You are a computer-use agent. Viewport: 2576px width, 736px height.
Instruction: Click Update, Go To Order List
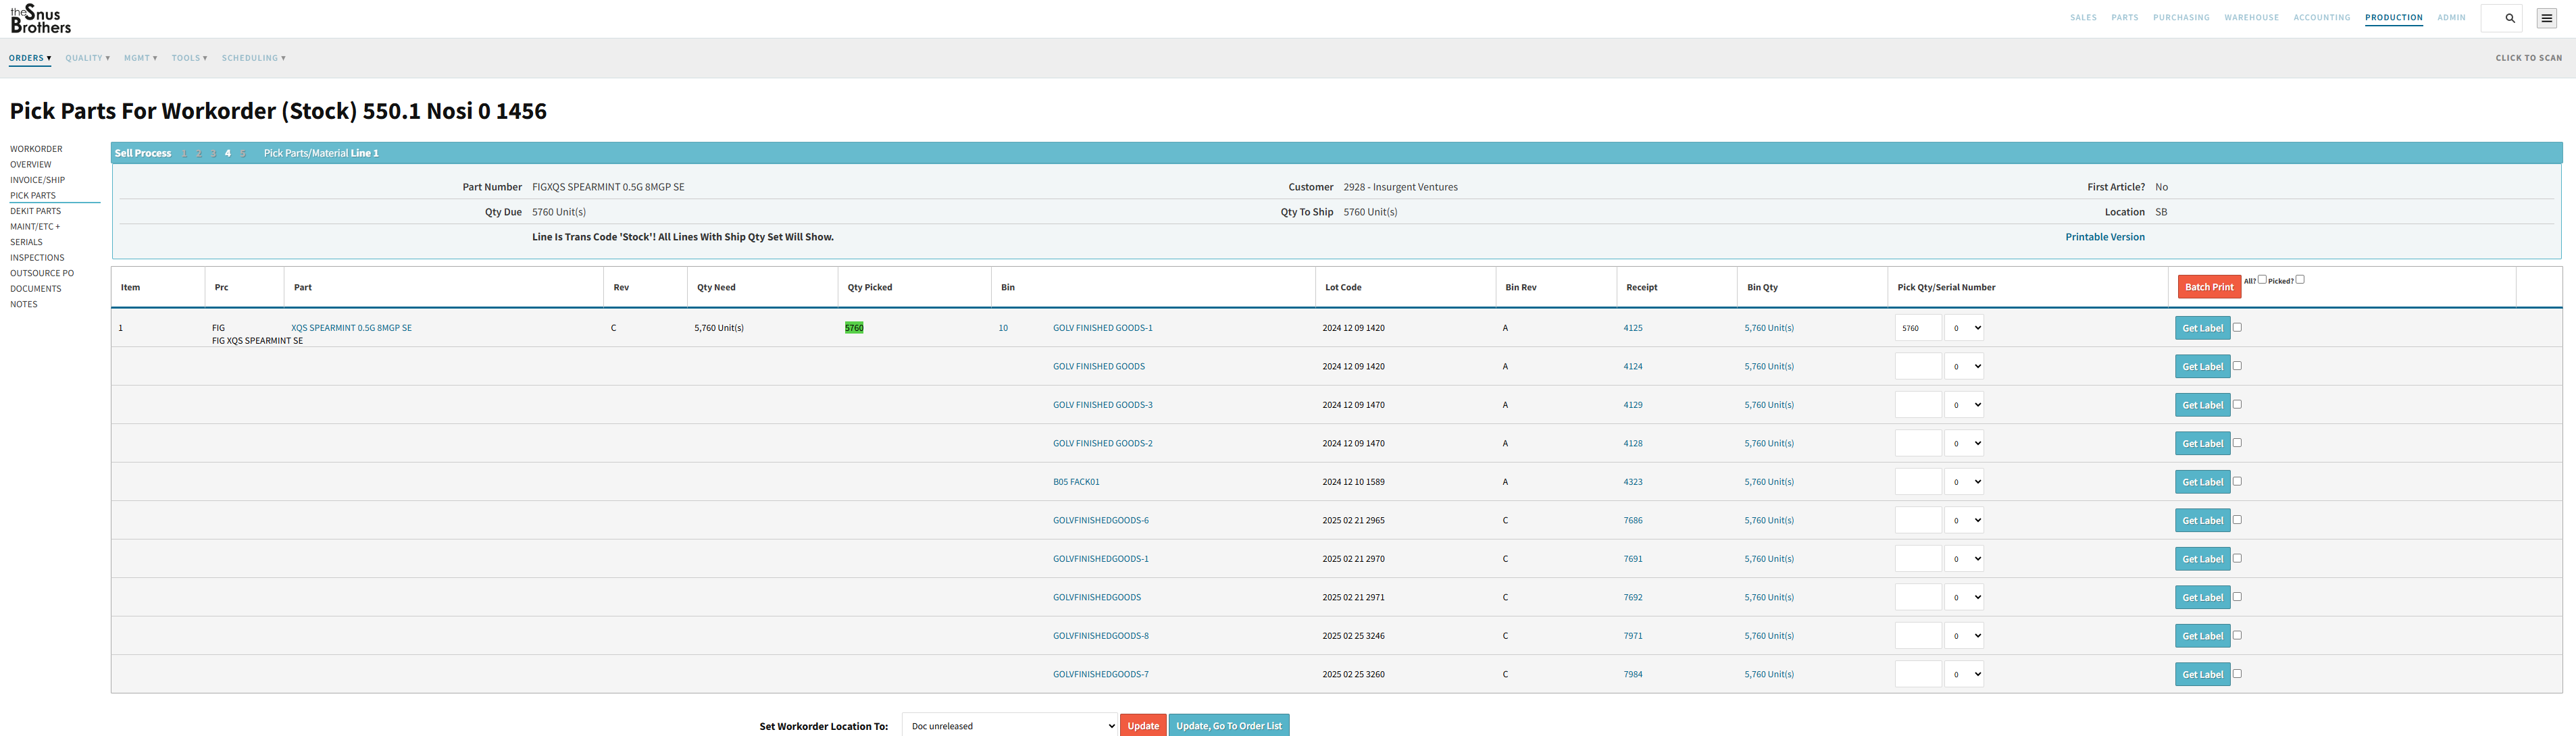tap(1229, 726)
